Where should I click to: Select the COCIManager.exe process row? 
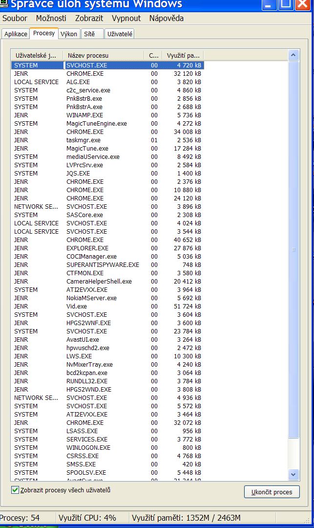point(107,257)
